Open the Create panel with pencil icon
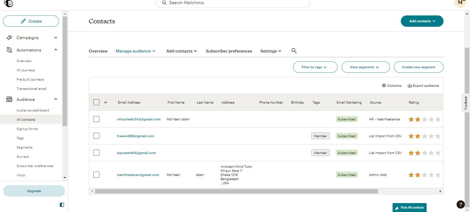The image size is (470, 212). [31, 21]
